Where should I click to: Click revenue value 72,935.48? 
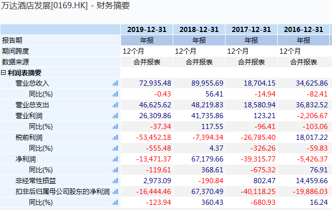[155, 83]
